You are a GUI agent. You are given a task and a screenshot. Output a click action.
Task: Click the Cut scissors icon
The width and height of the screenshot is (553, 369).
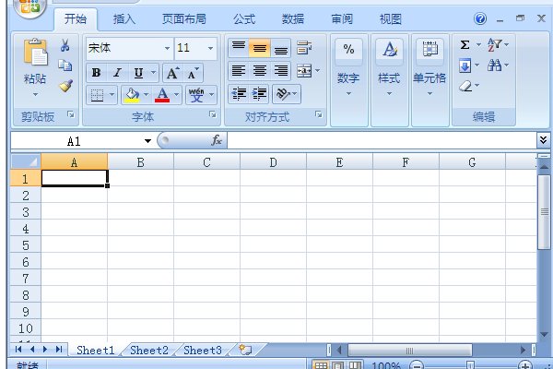point(65,45)
